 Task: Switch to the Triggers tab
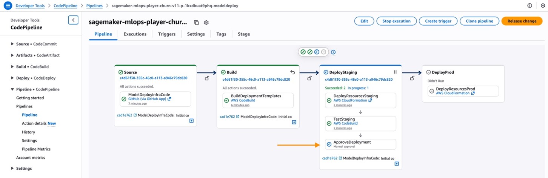click(x=167, y=34)
